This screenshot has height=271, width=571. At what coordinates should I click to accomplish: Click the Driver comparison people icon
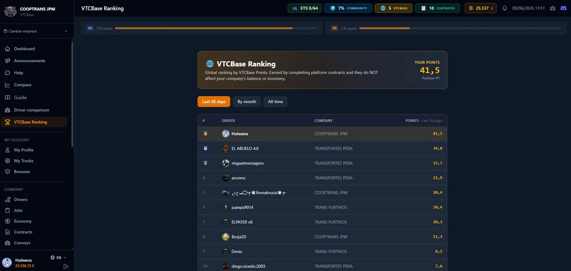tap(7, 110)
